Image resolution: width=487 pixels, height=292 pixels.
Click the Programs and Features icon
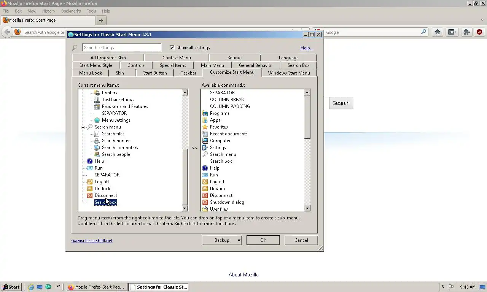(x=97, y=106)
